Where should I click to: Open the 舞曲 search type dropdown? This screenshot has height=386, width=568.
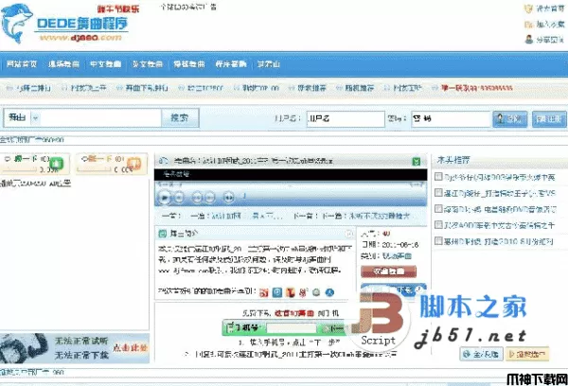coord(35,117)
